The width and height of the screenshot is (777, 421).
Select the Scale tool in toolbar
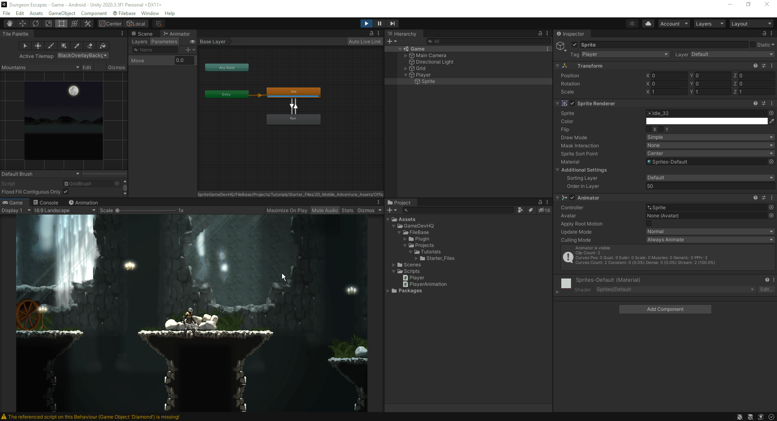[49, 23]
